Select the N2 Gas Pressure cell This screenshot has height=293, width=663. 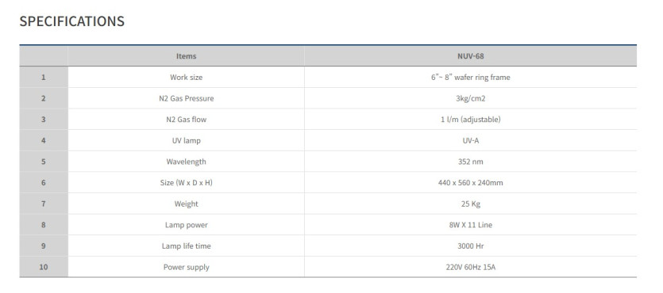tap(186, 98)
